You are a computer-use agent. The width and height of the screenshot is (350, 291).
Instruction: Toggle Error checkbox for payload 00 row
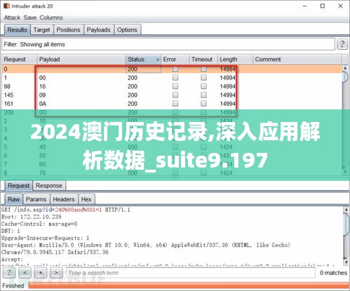coord(175,78)
